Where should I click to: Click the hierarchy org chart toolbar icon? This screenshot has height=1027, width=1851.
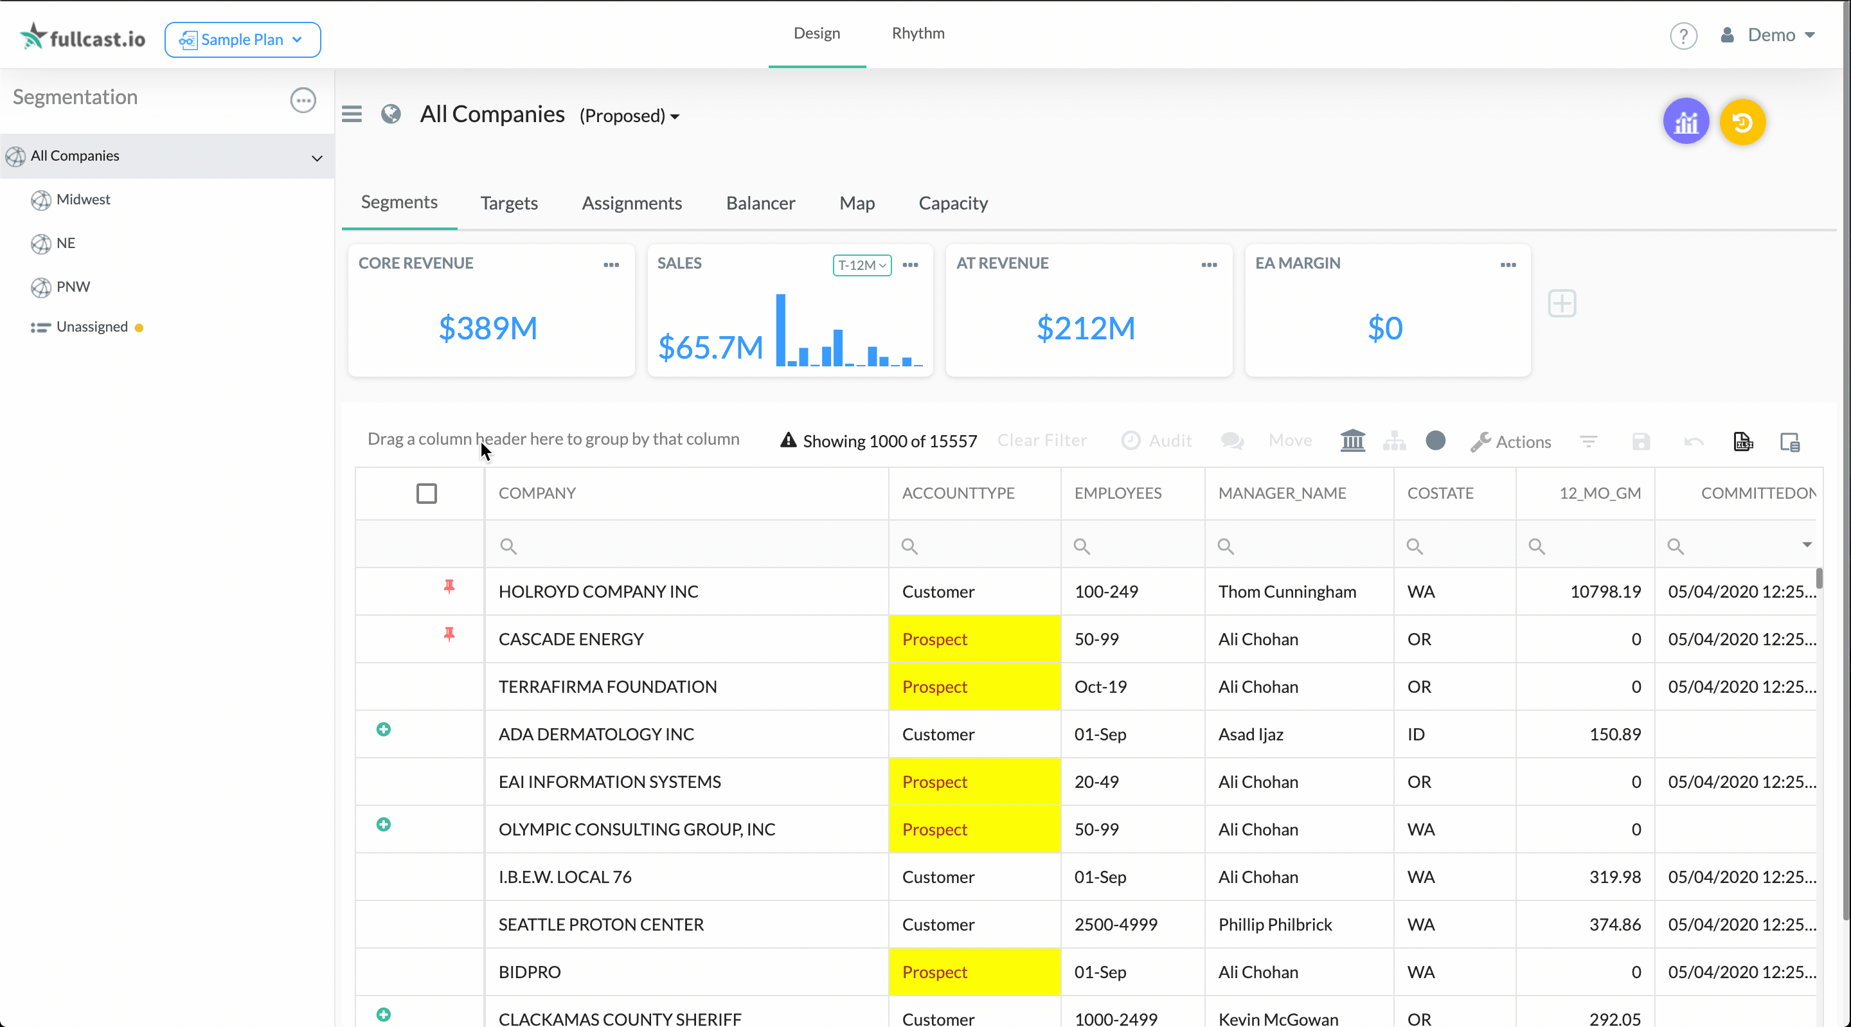point(1394,440)
